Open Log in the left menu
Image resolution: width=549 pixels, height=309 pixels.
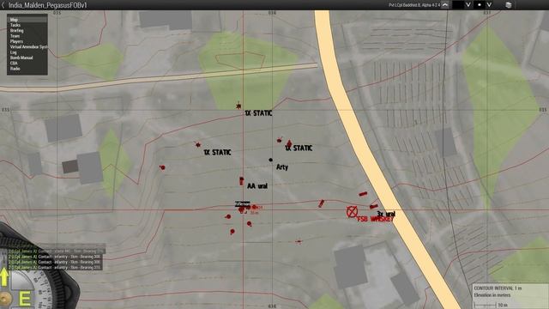tap(27, 52)
